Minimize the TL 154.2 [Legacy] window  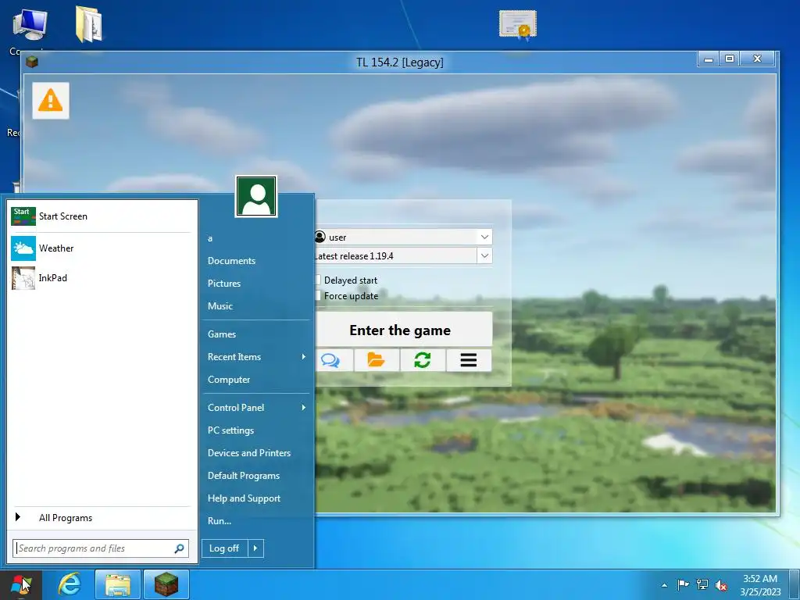708,59
